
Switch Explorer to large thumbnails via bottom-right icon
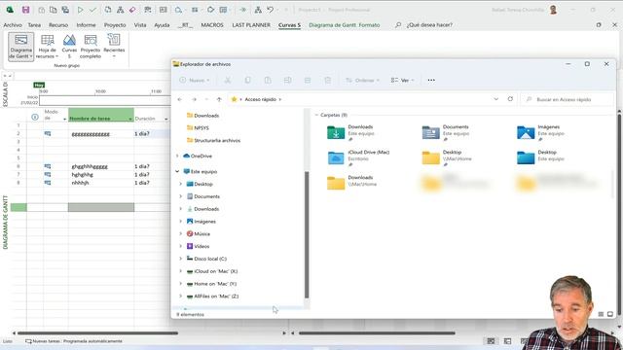click(610, 314)
